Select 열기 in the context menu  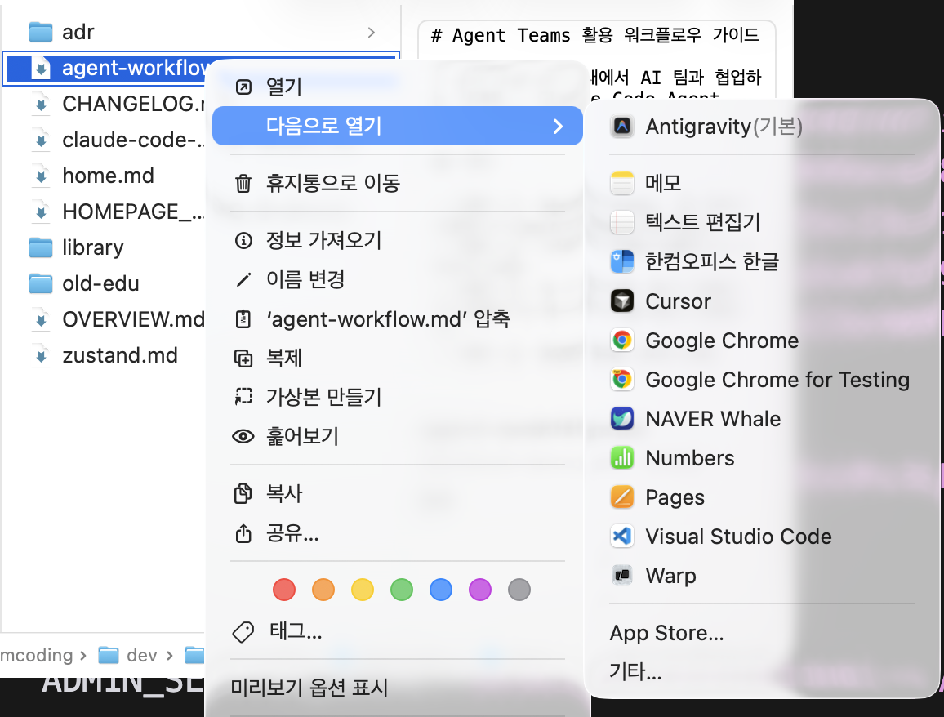click(x=398, y=87)
